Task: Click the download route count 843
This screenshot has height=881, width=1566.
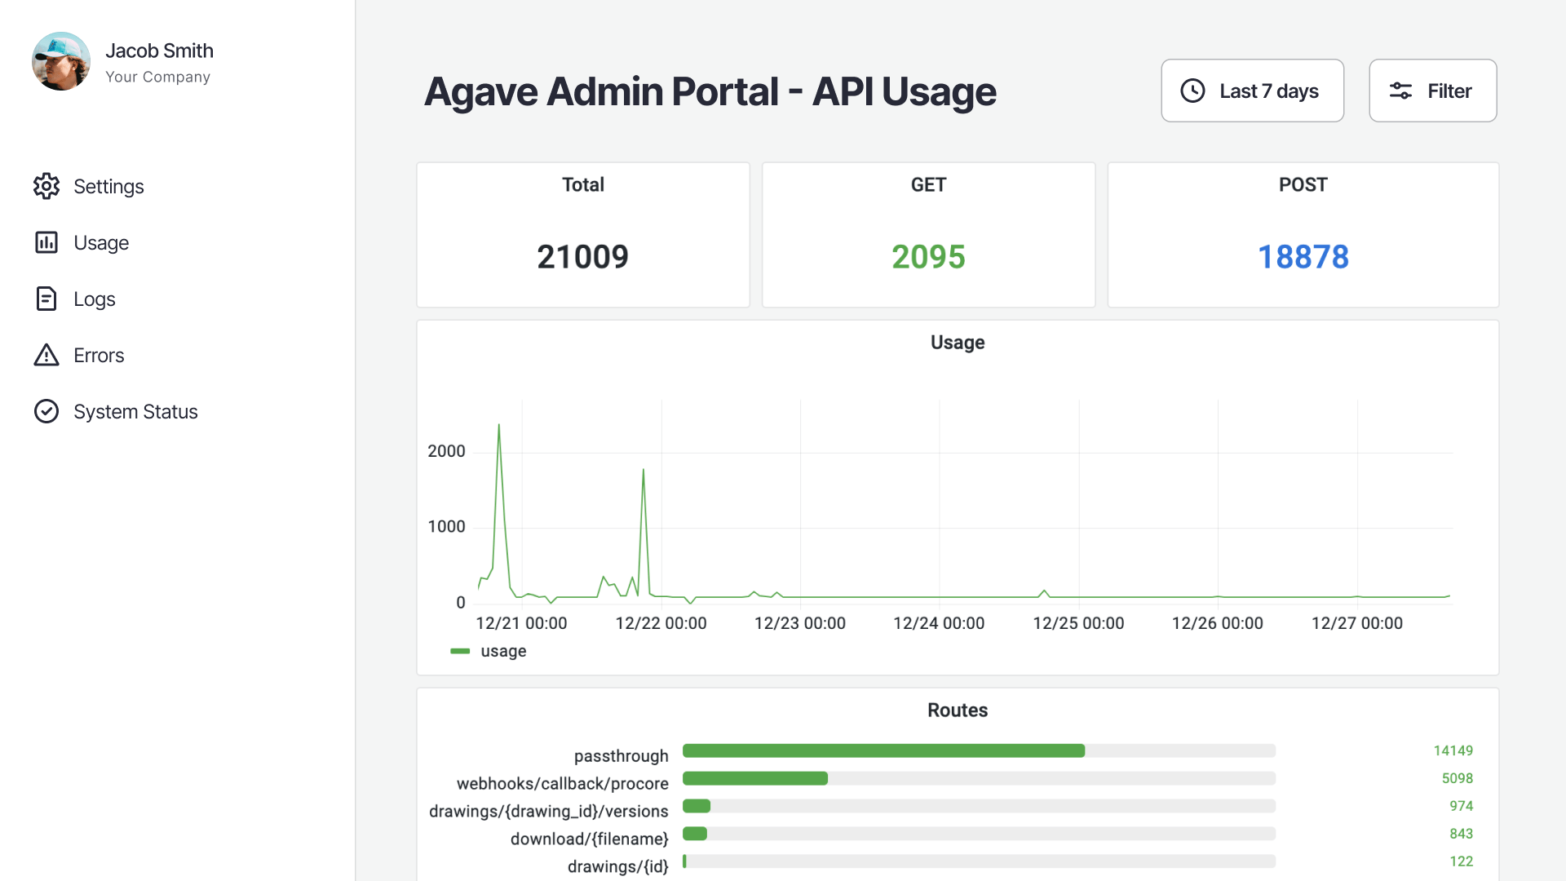Action: (x=1461, y=834)
